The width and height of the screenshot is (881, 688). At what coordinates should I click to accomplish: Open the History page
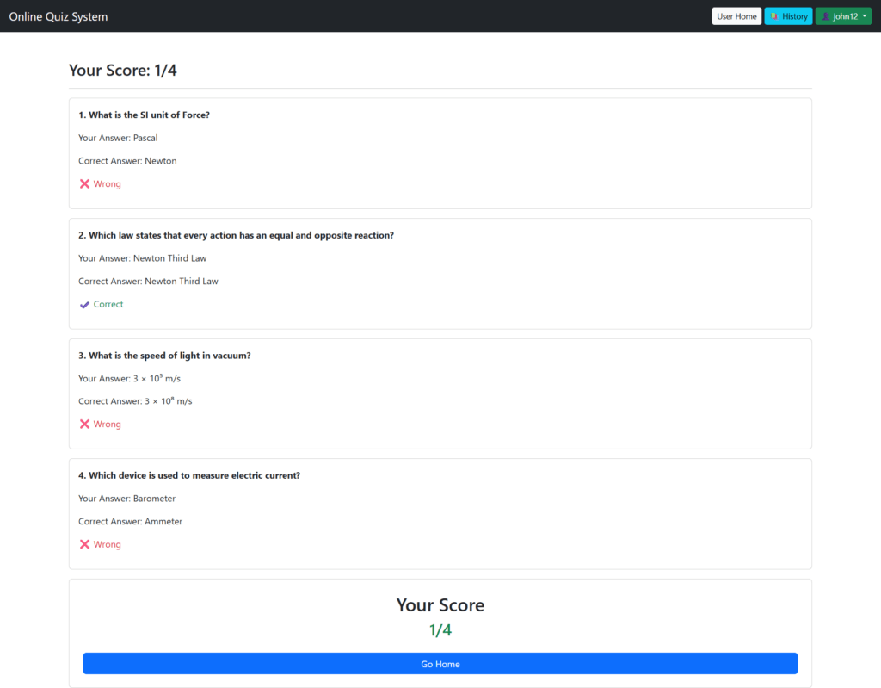click(x=788, y=15)
